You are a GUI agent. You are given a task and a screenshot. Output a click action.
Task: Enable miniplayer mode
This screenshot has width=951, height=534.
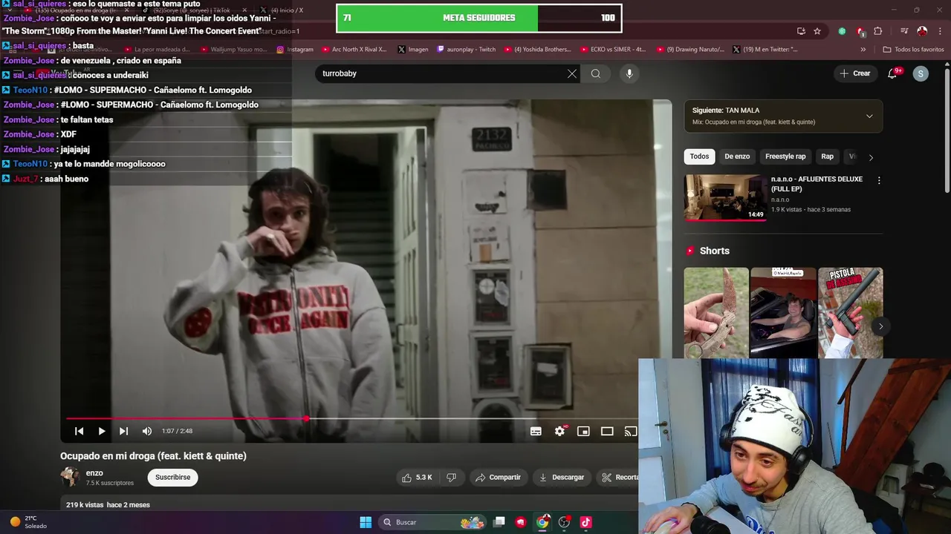click(x=583, y=431)
